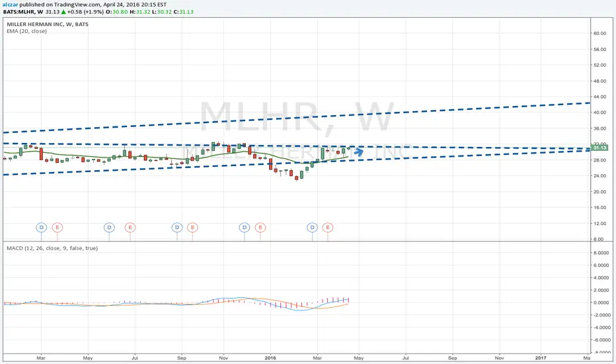Click the H:31.32 high value

(140, 12)
